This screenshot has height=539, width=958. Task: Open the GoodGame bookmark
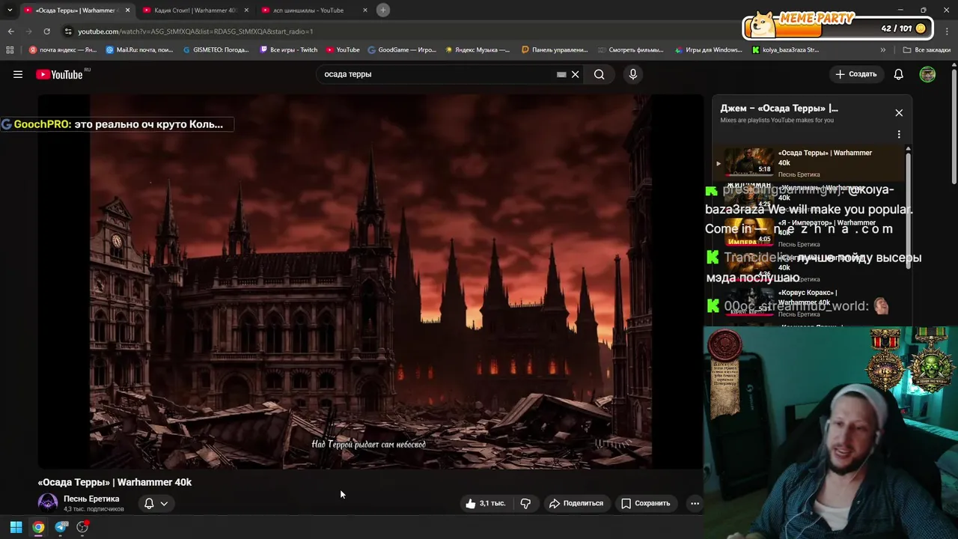pos(402,50)
